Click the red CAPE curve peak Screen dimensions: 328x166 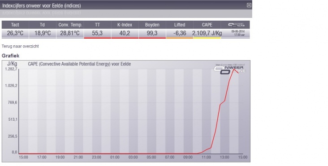pos(234,69)
